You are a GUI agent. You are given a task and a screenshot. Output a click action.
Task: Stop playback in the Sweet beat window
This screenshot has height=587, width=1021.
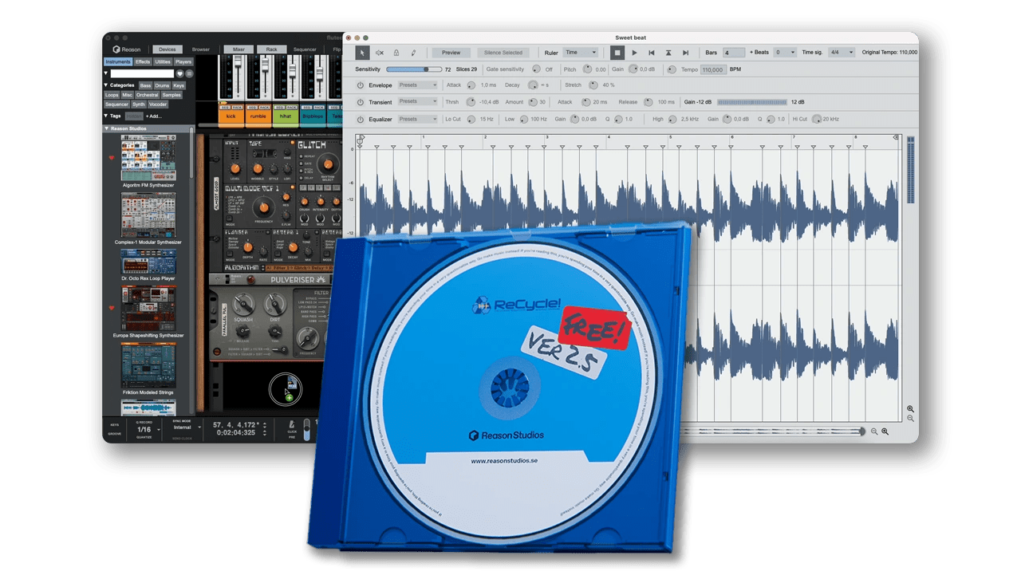617,53
